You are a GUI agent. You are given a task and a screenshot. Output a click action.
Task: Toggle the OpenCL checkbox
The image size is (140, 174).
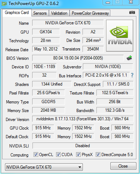pos(36,155)
